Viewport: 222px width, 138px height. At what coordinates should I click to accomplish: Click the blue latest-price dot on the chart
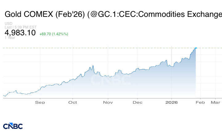[x=196, y=48]
